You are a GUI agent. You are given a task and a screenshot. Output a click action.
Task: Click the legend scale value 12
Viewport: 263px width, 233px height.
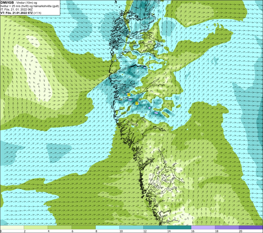tap(145, 231)
